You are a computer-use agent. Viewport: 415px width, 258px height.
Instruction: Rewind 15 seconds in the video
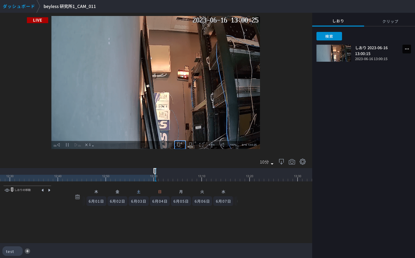(x=57, y=145)
